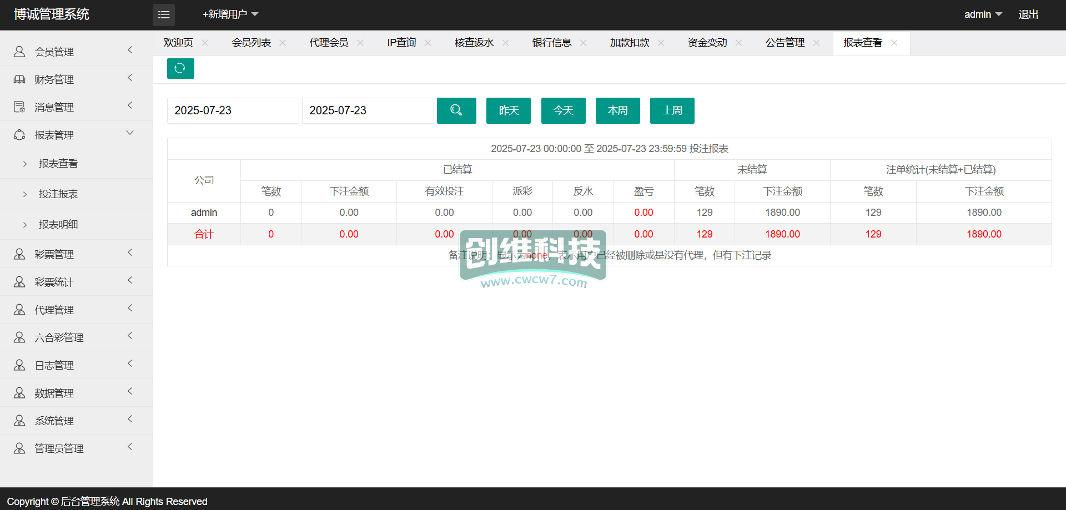Click the 合计 row label

(204, 234)
